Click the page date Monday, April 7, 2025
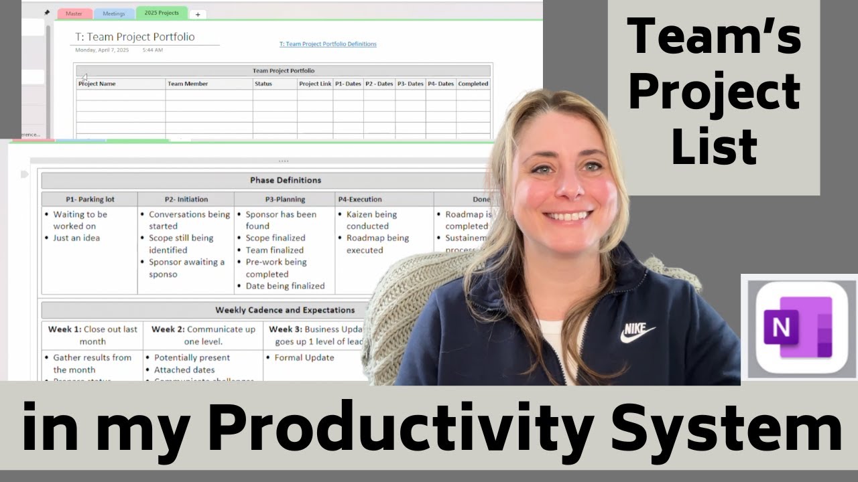This screenshot has width=858, height=482. (x=102, y=50)
